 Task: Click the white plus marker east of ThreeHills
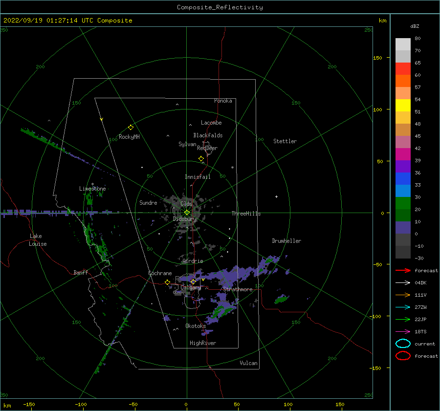[x=276, y=196]
